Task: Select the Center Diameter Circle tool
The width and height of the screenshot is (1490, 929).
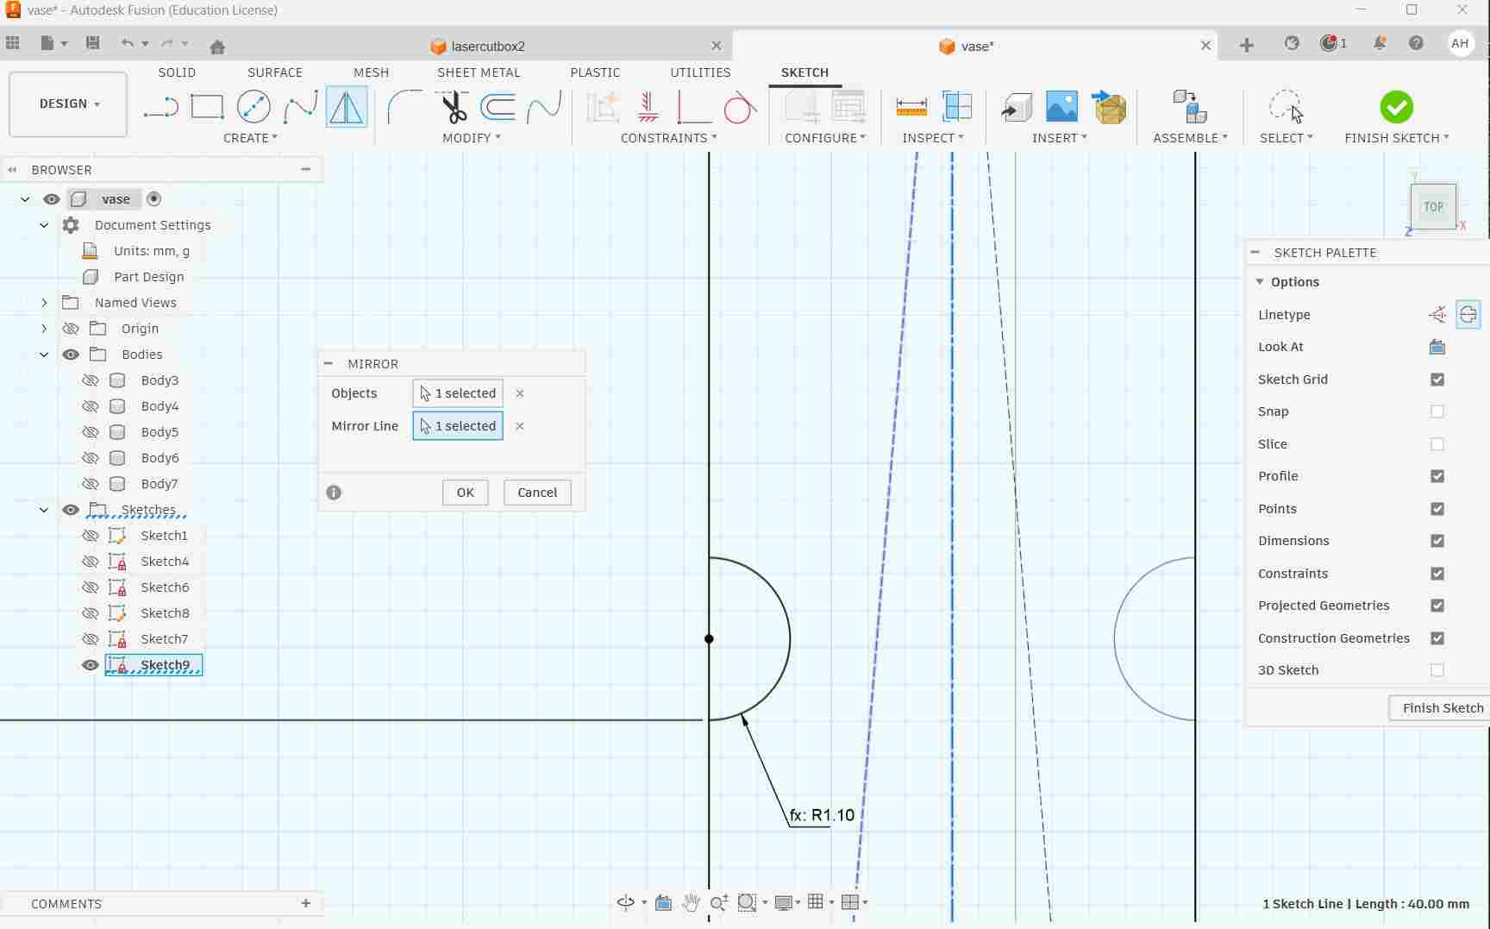Action: (x=254, y=108)
